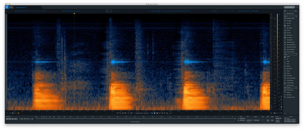Open the time format dropdown
This screenshot has width=304, height=130.
tap(9, 117)
